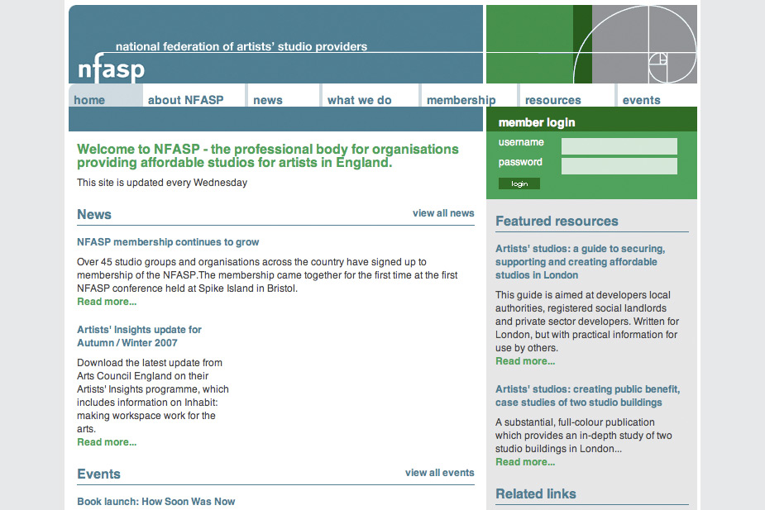Open the what we do tab
This screenshot has height=510, width=765.
pos(360,100)
